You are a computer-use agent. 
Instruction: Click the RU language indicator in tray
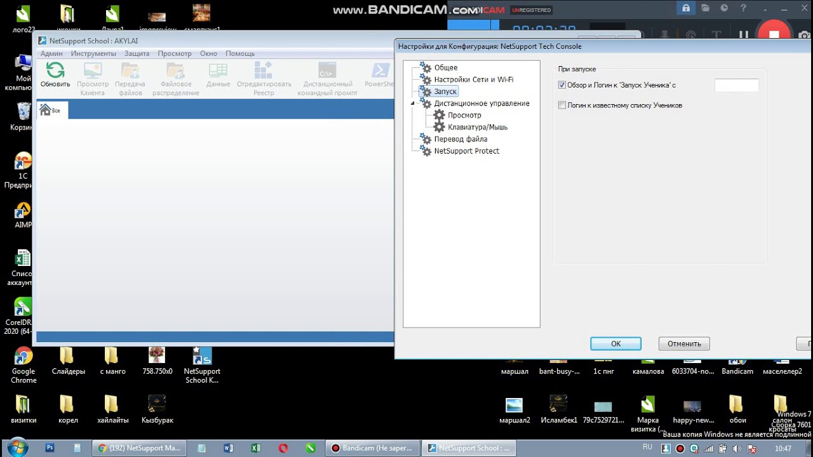[x=647, y=447]
